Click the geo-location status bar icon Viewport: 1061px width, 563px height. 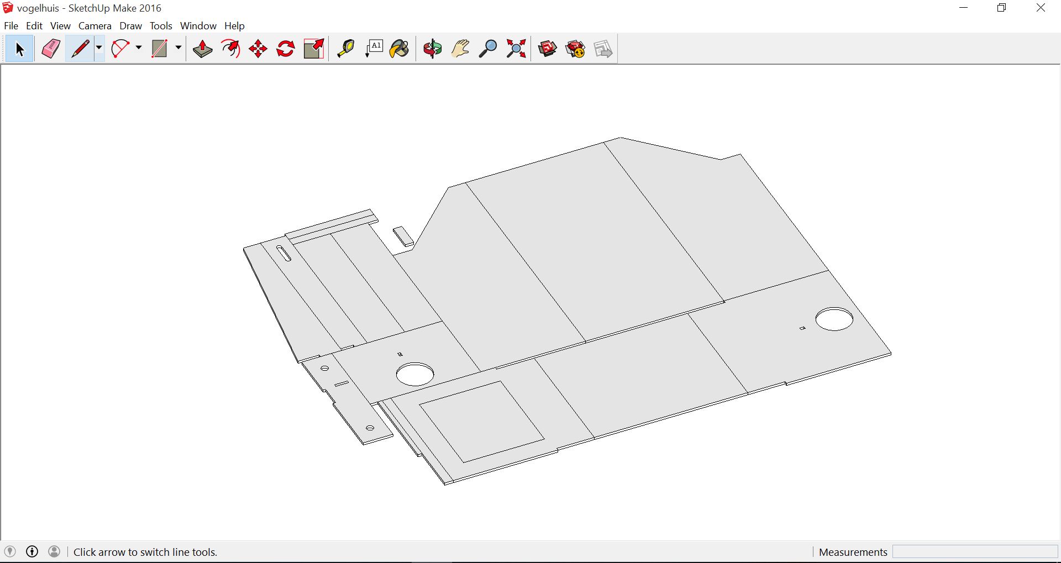pyautogui.click(x=10, y=551)
